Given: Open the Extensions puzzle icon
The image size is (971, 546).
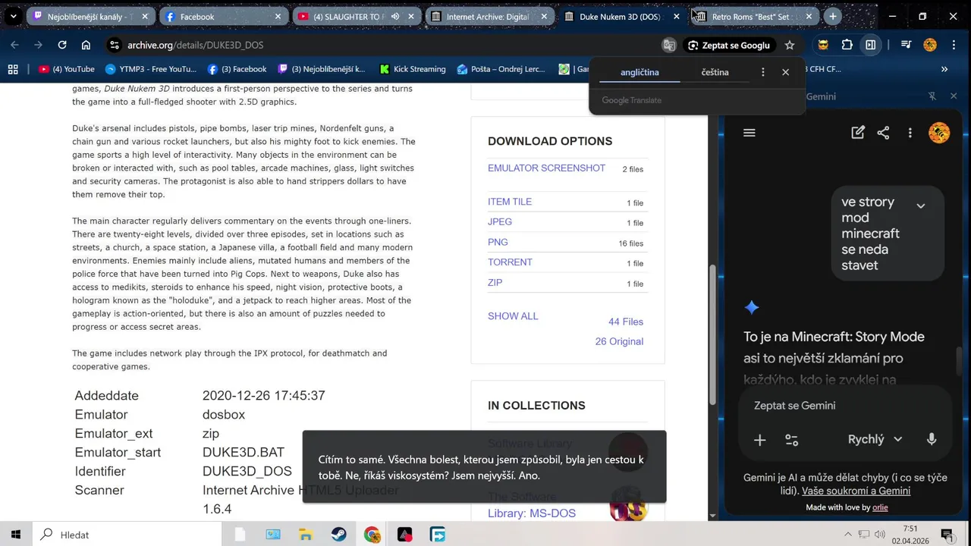Looking at the screenshot, I should 847,45.
